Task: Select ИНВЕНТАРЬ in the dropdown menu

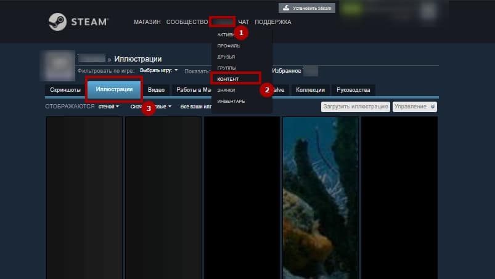Action: tap(231, 101)
